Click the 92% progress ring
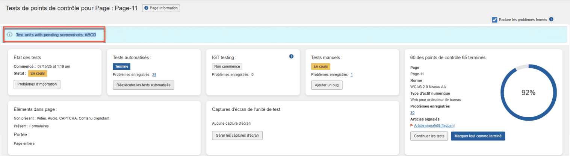570x157 pixels. 528,93
